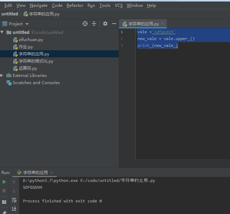Select 运算符.py in project tree
230x214 pixels.
point(25,68)
